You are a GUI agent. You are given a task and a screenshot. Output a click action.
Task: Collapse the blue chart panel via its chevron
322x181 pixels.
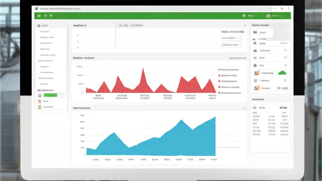(244, 108)
